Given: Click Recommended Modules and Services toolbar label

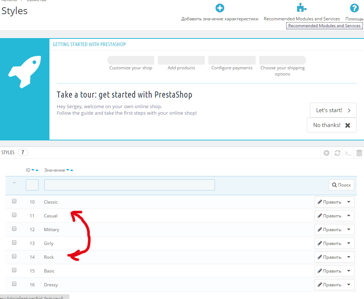Looking at the screenshot, I should [301, 19].
